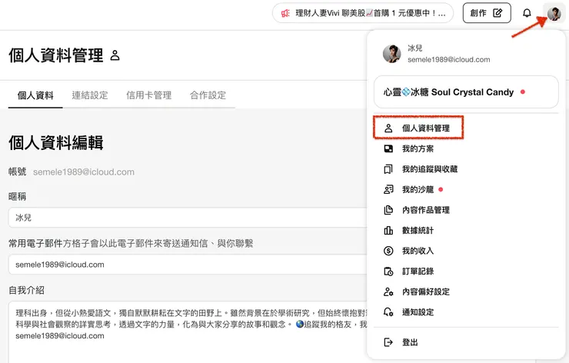Click the email semele1989@icloud.com in menu header
The image size is (569, 363).
pos(448,59)
